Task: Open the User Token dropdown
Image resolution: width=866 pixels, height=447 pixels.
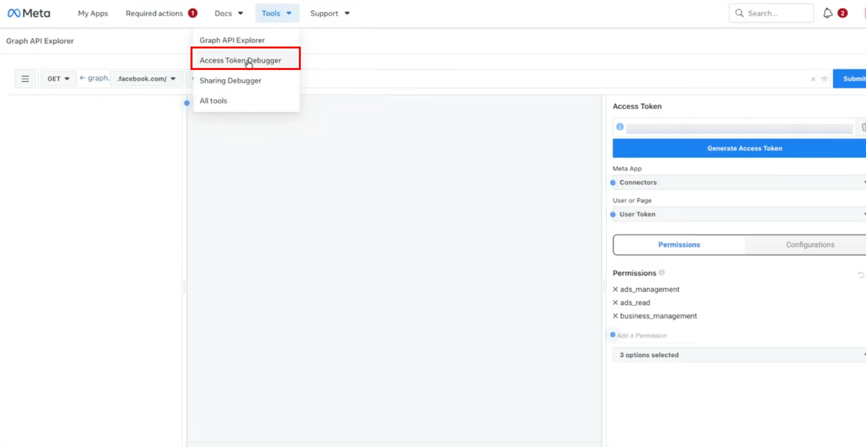Action: click(x=739, y=214)
